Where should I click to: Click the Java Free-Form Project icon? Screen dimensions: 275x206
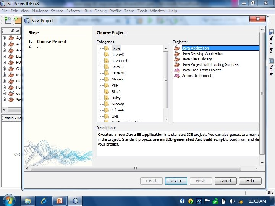pos(177,70)
